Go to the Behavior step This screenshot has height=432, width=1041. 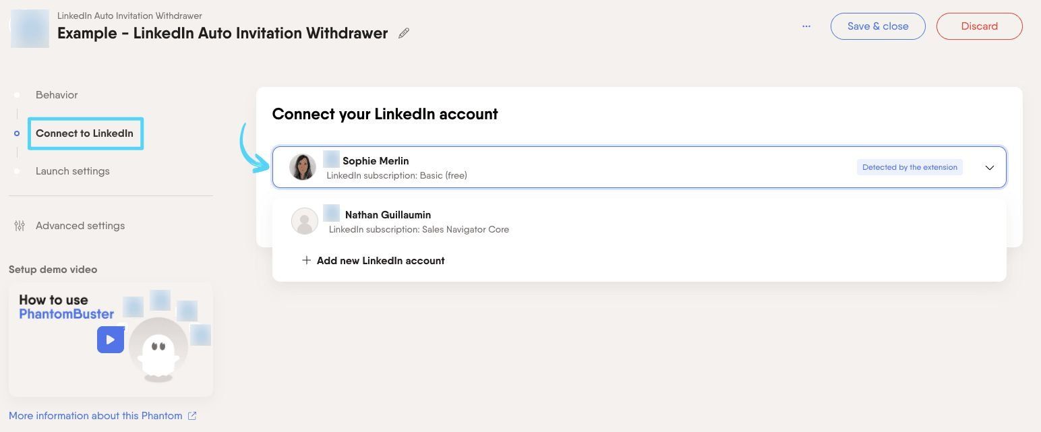point(57,95)
